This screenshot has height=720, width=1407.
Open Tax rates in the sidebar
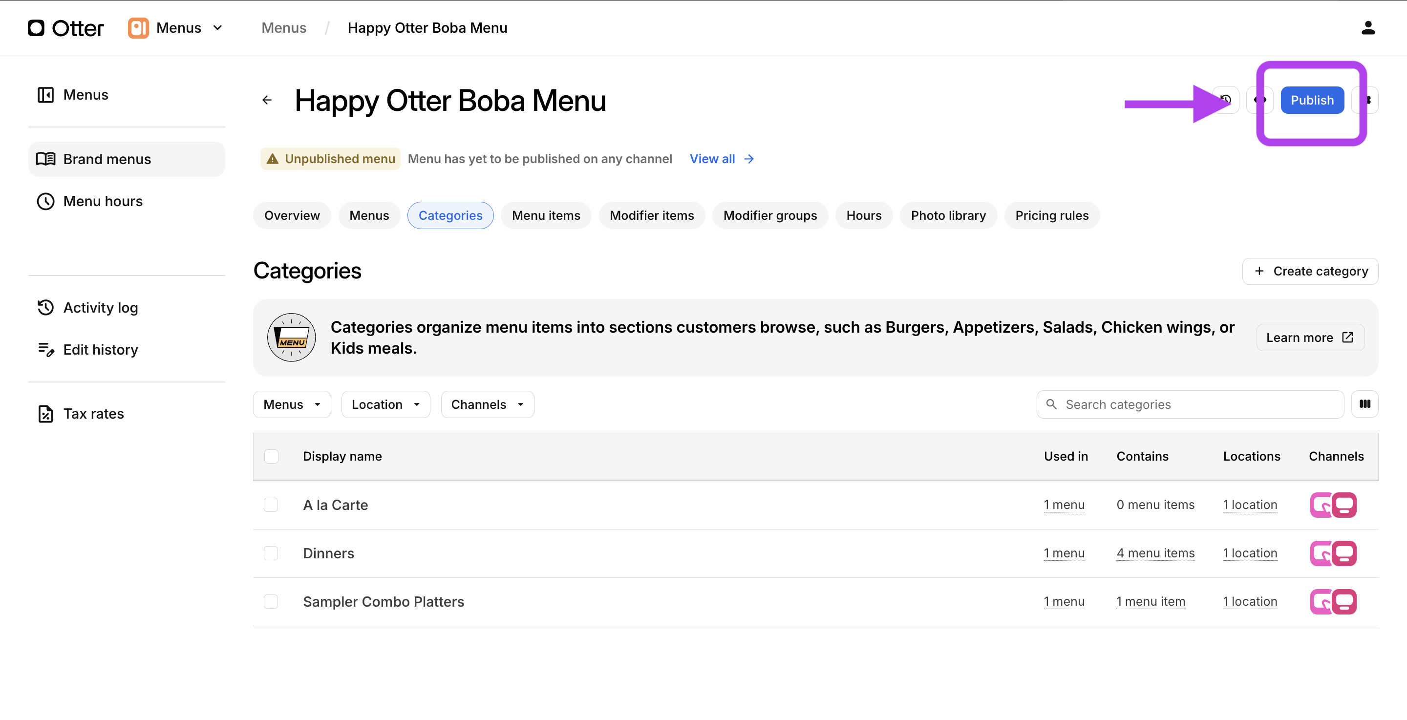pos(127,414)
